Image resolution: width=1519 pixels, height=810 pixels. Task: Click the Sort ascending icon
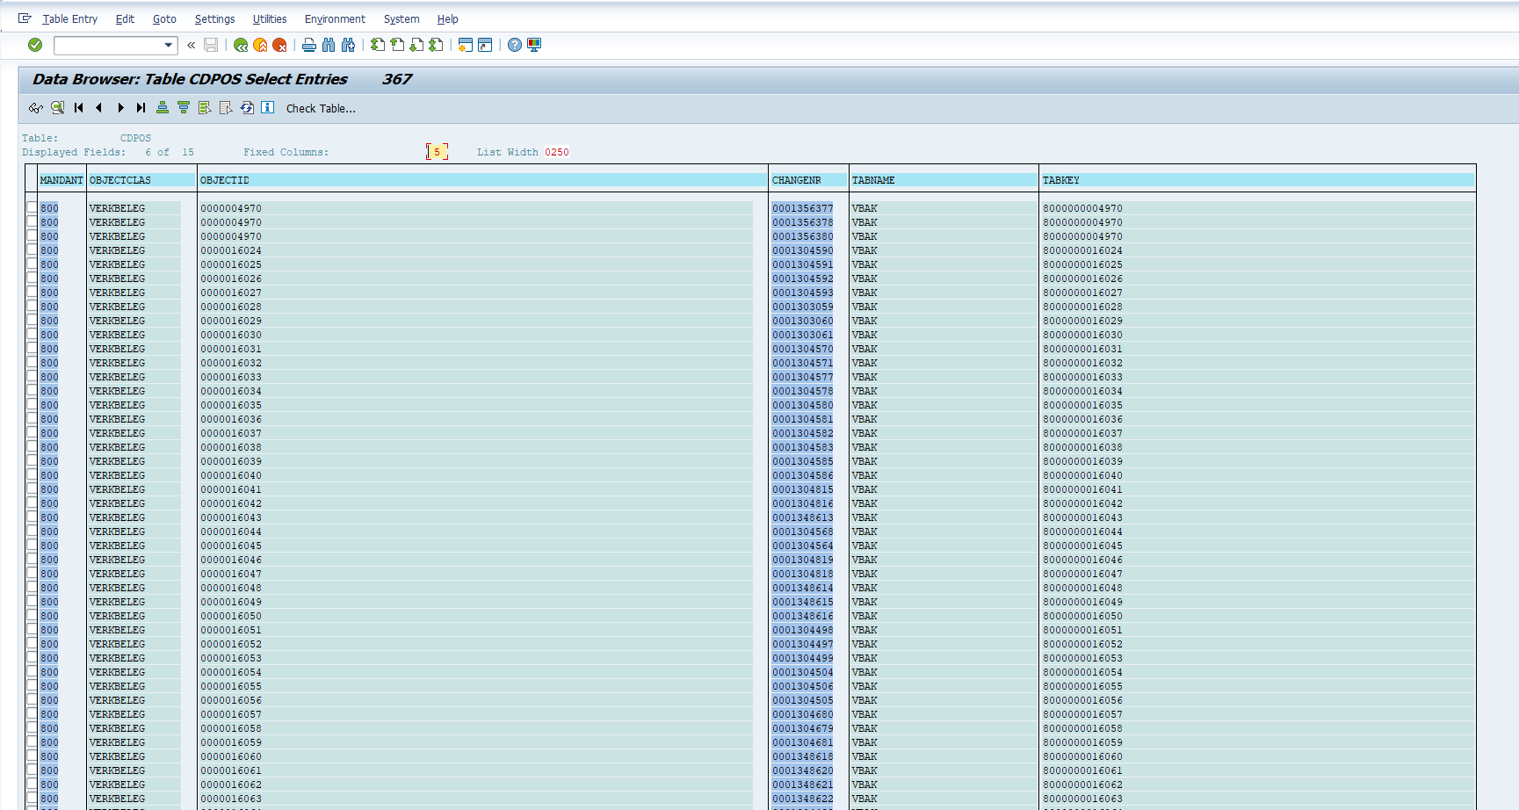tap(163, 108)
